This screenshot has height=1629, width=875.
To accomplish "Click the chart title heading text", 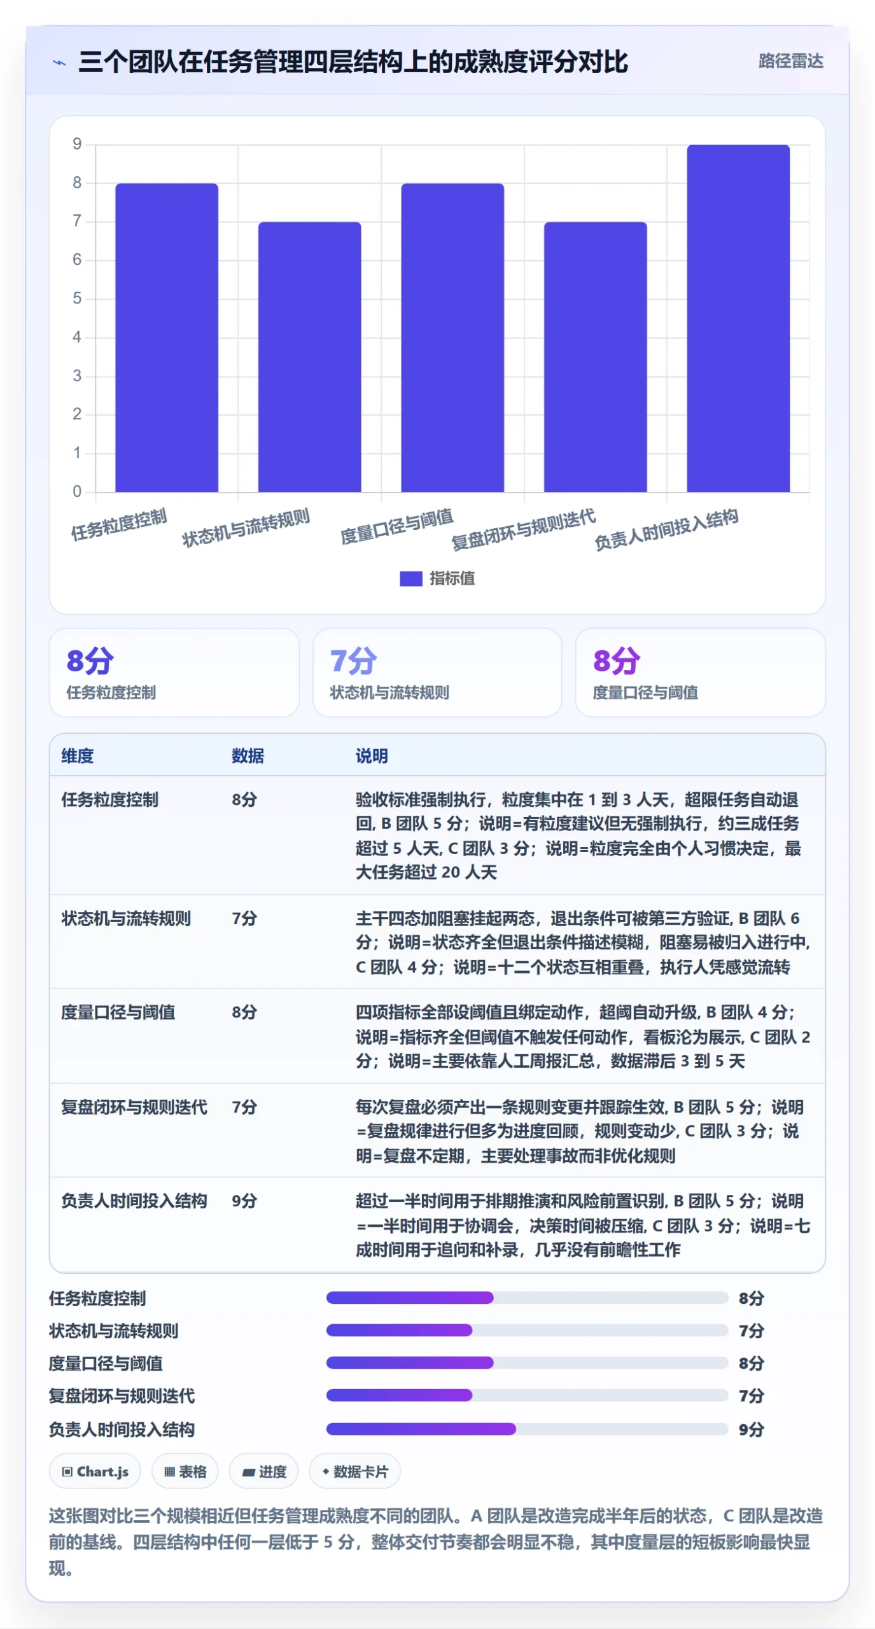I will [353, 62].
